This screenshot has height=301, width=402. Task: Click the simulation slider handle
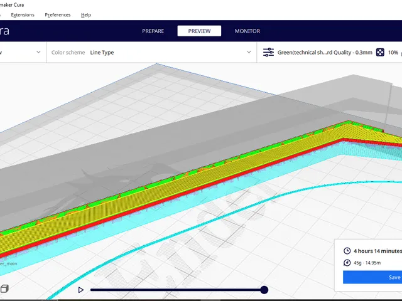pos(264,290)
